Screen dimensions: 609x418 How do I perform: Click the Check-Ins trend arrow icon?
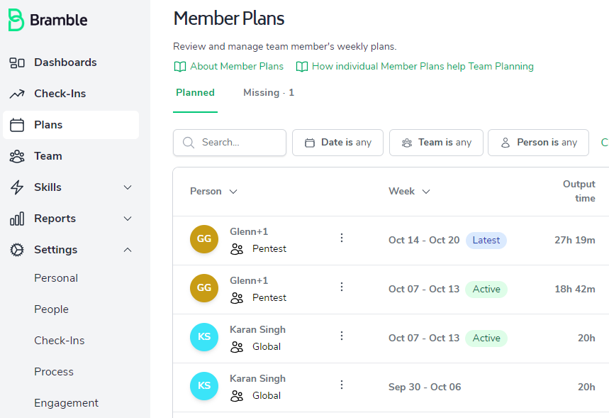pyautogui.click(x=17, y=94)
